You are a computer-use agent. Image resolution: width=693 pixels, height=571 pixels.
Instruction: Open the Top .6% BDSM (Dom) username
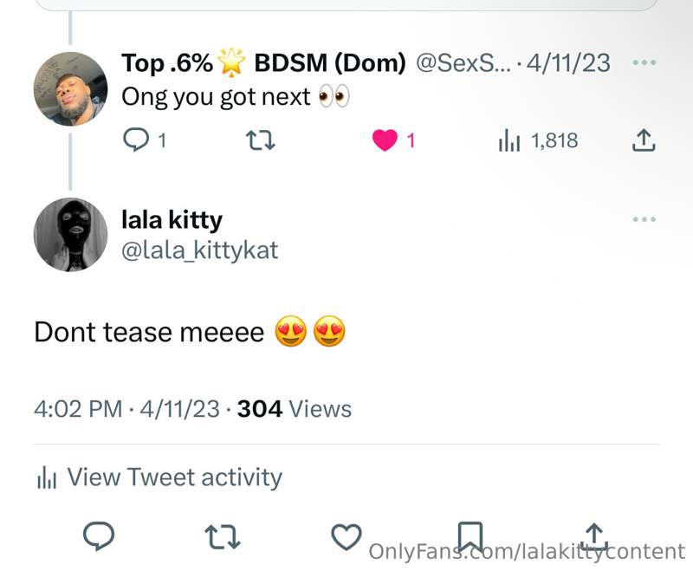pyautogui.click(x=263, y=62)
